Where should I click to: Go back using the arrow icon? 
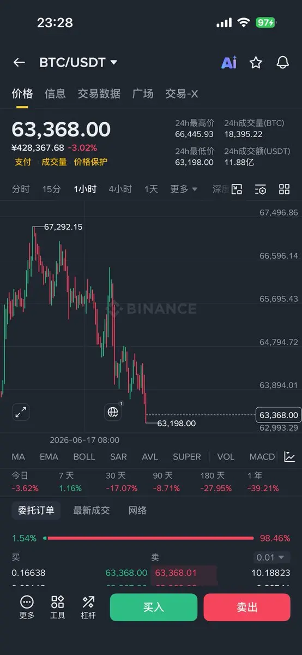[x=19, y=62]
